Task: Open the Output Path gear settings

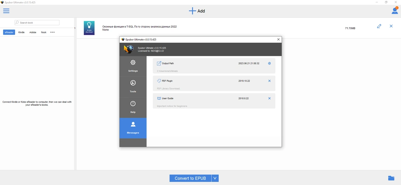Action: [x=269, y=63]
